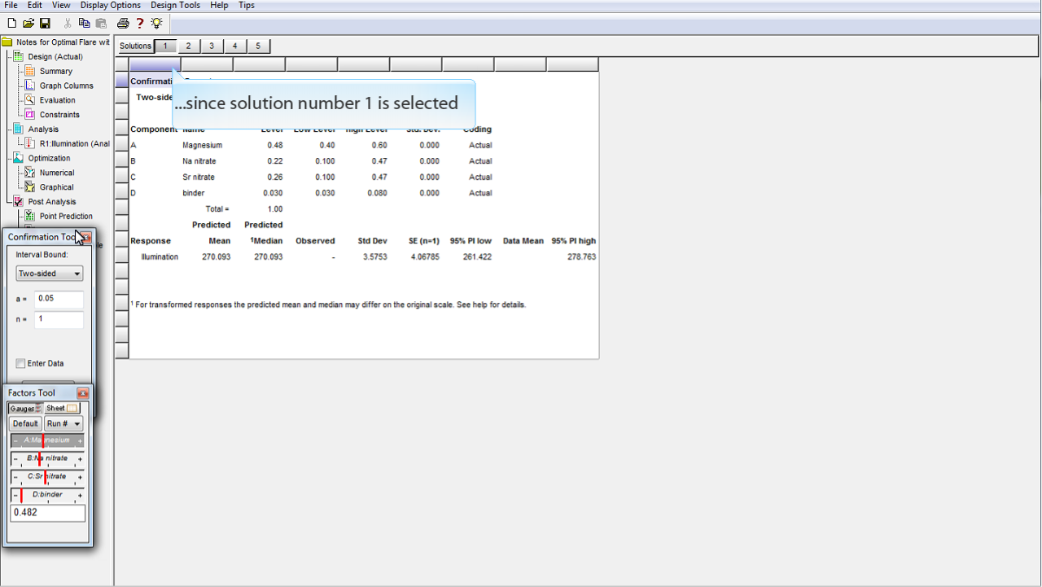
Task: Select the Graphical tree node
Action: tap(57, 187)
